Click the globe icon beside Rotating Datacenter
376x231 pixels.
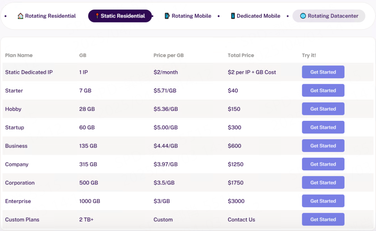click(303, 16)
